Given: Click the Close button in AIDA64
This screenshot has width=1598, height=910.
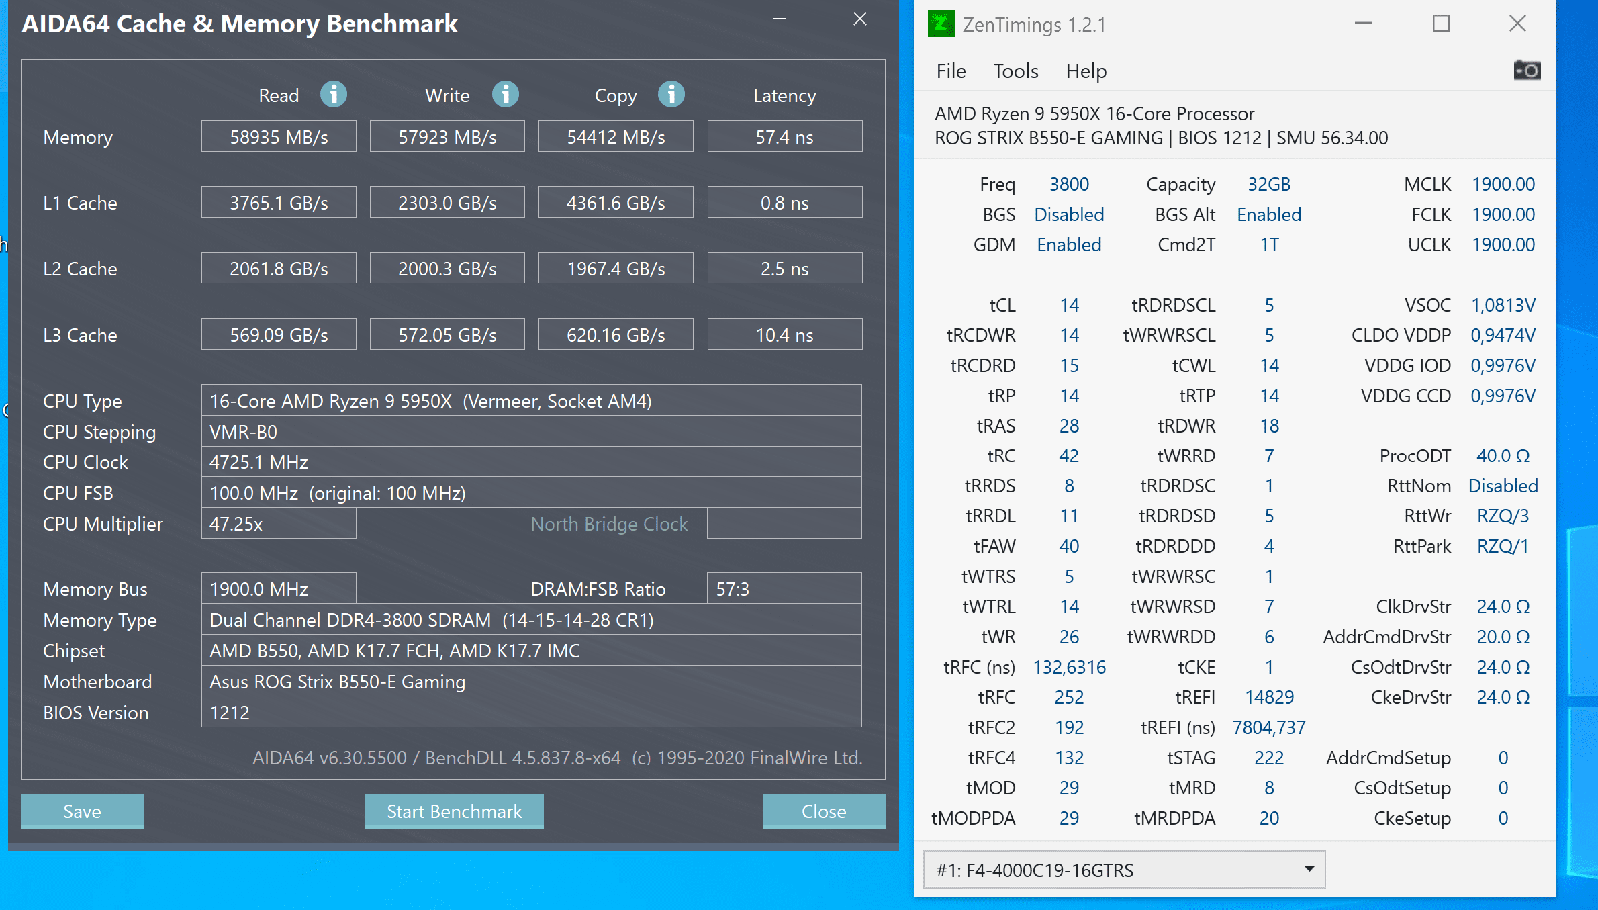Looking at the screenshot, I should click(824, 811).
